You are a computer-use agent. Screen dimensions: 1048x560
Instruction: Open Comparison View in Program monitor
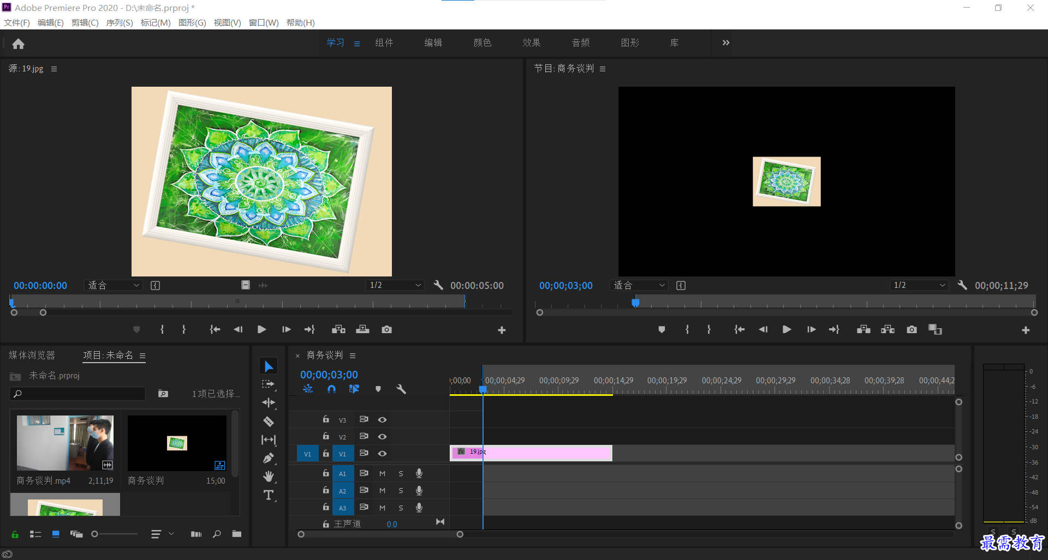click(x=936, y=329)
